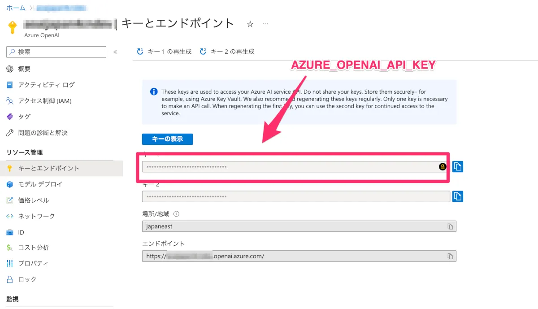Click the favorite star next to the title
Image resolution: width=538 pixels, height=309 pixels.
tap(250, 24)
